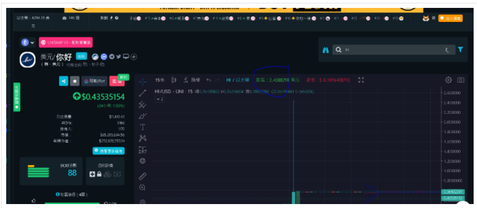This screenshot has width=477, height=208.
Task: Open candlestick chart style selector
Action: coord(174,80)
